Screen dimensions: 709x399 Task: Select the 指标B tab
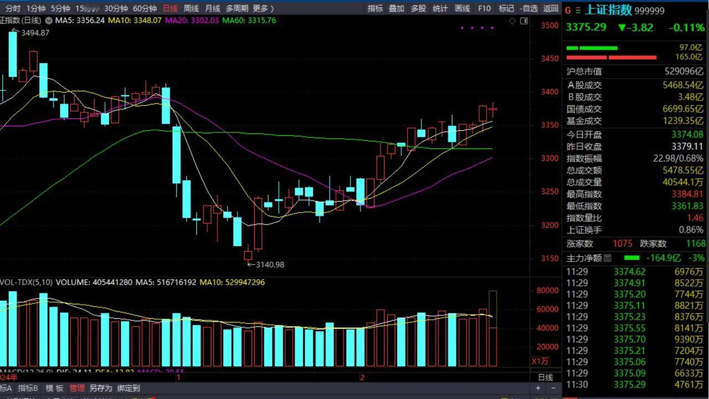coord(28,388)
